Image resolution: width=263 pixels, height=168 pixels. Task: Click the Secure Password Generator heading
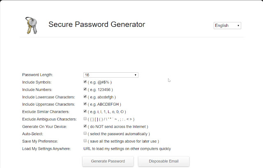click(x=97, y=24)
